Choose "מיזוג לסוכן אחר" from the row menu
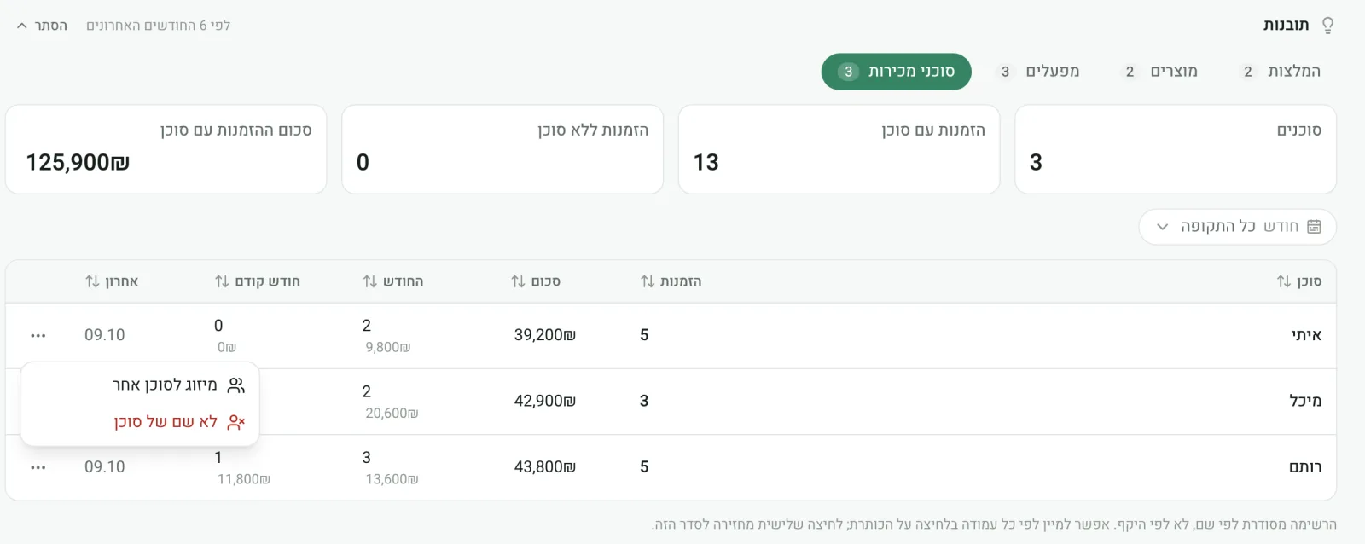This screenshot has width=1365, height=544. click(140, 385)
